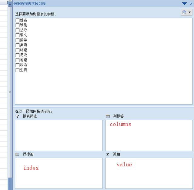Click the 数据透视表字段列表 pane title
Image resolution: width=194 pixels, height=190 pixels.
[x=29, y=4]
